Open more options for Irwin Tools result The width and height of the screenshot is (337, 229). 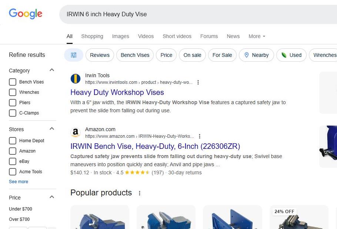click(198, 82)
